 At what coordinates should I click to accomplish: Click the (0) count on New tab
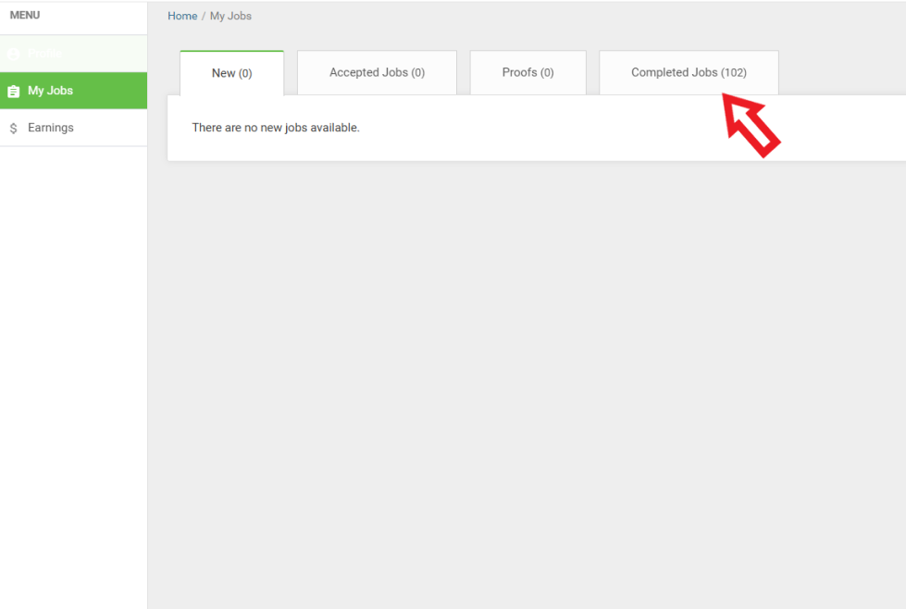tap(245, 73)
